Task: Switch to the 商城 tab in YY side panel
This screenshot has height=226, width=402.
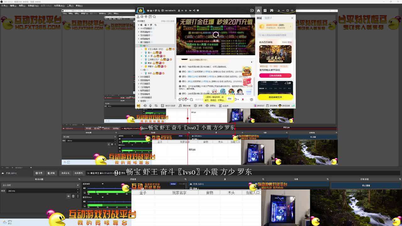Action: click(x=259, y=18)
